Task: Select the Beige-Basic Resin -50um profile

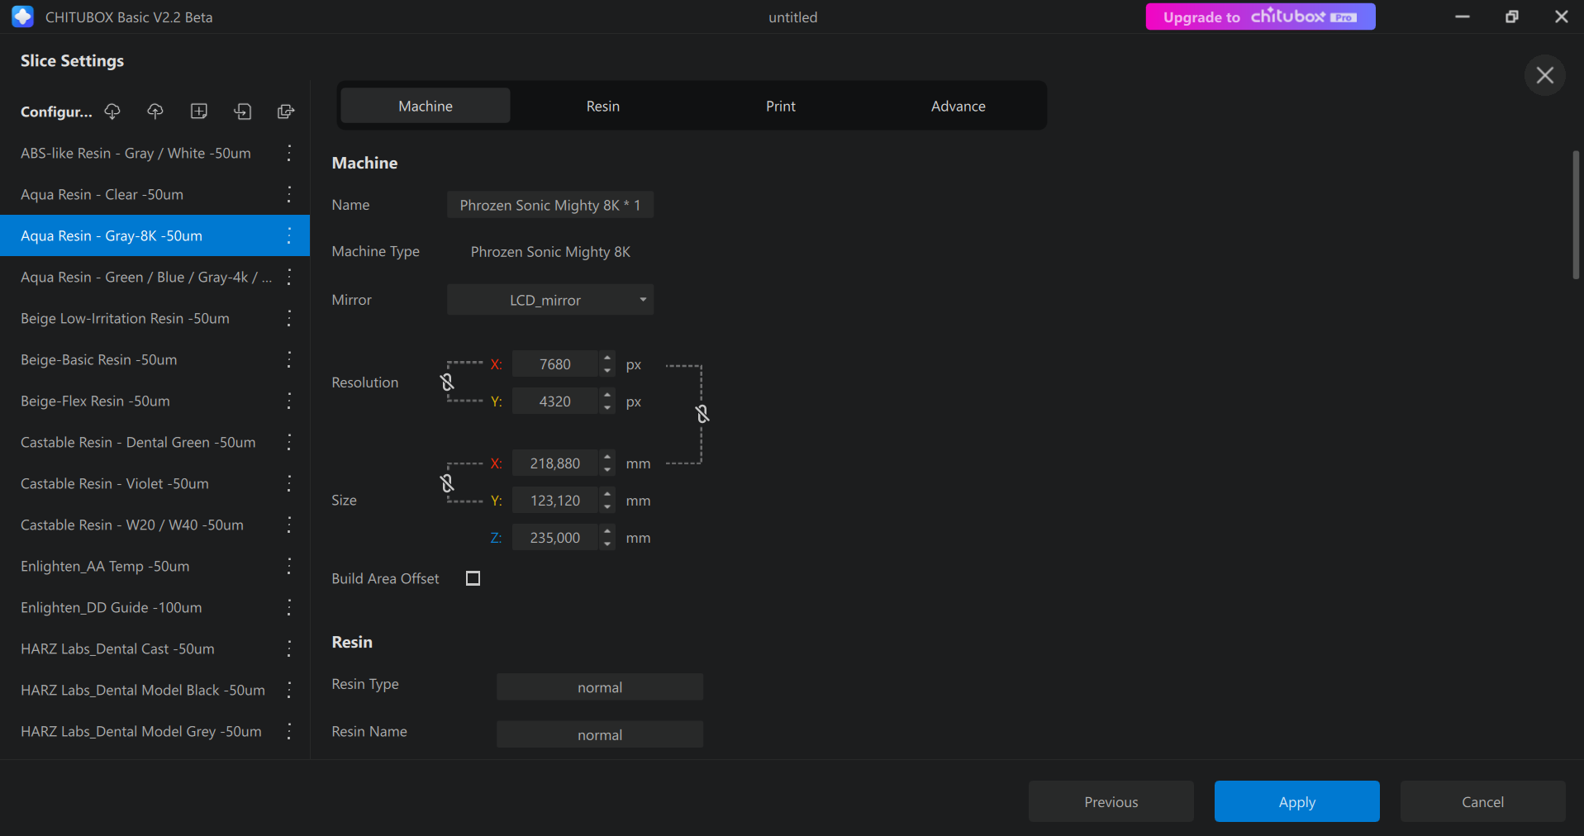Action: (155, 359)
